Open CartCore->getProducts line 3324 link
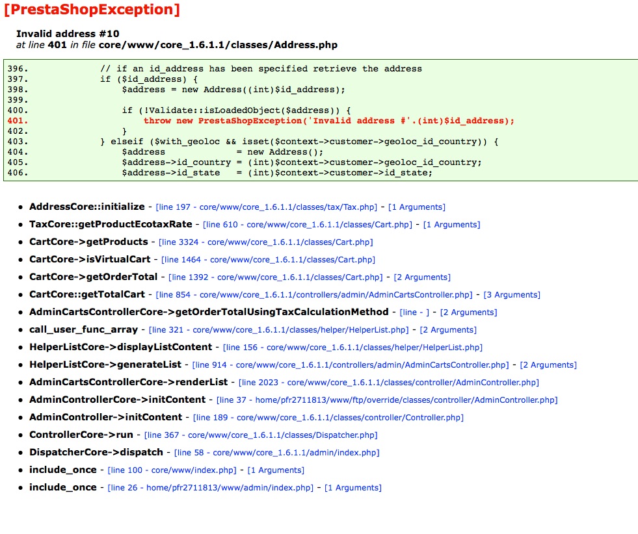Viewport: 638px width, 534px height. coord(266,242)
